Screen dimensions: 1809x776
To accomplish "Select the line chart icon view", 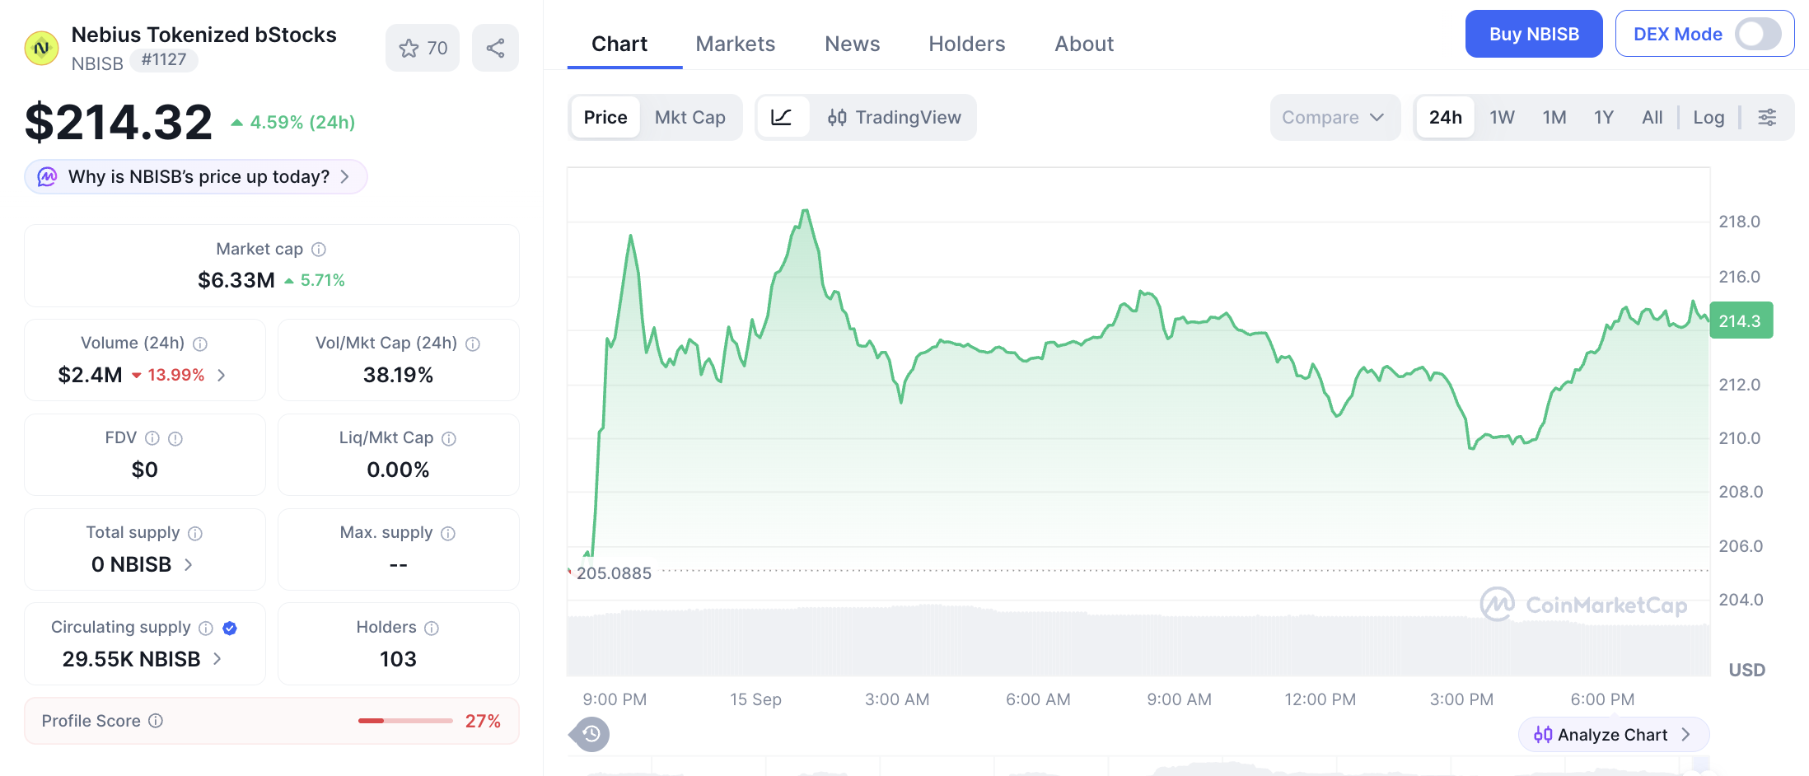I will pos(782,117).
